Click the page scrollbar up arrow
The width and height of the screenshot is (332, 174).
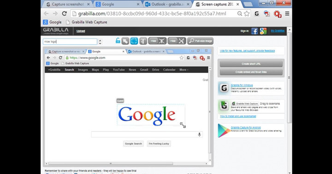coord(290,30)
